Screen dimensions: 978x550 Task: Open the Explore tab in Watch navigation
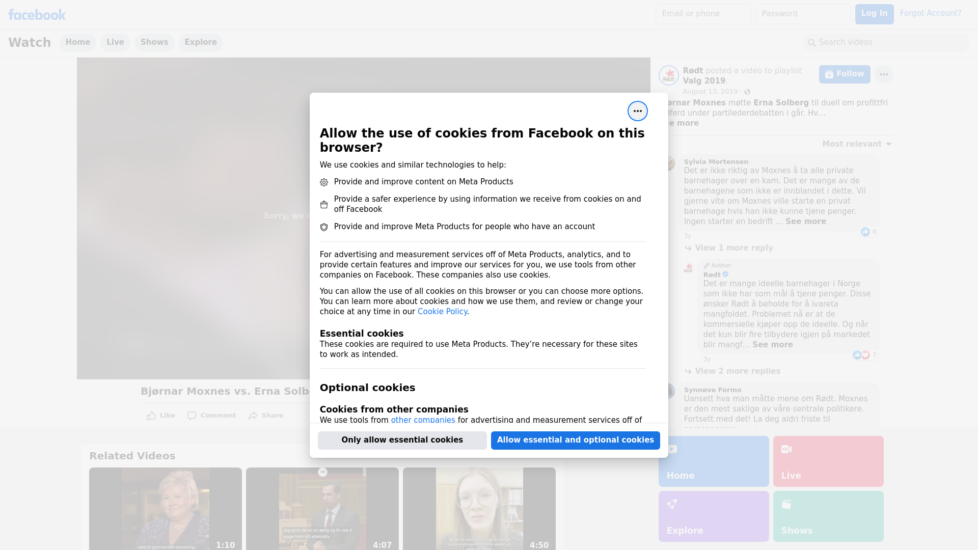click(x=201, y=42)
